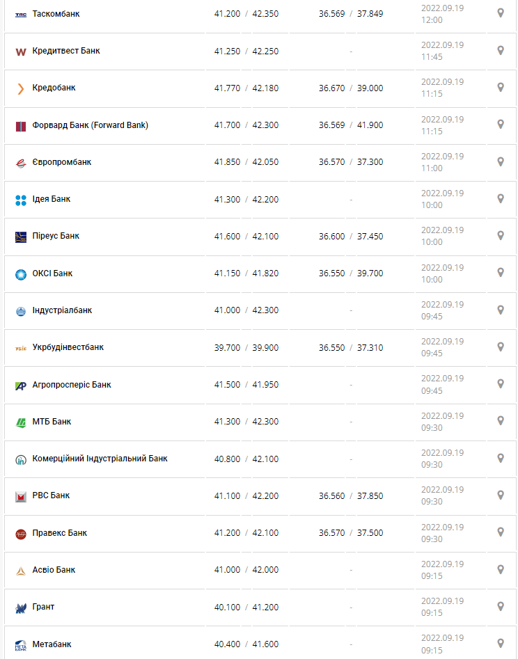
Task: Open the Асвіо Банк entry
Action: (54, 570)
